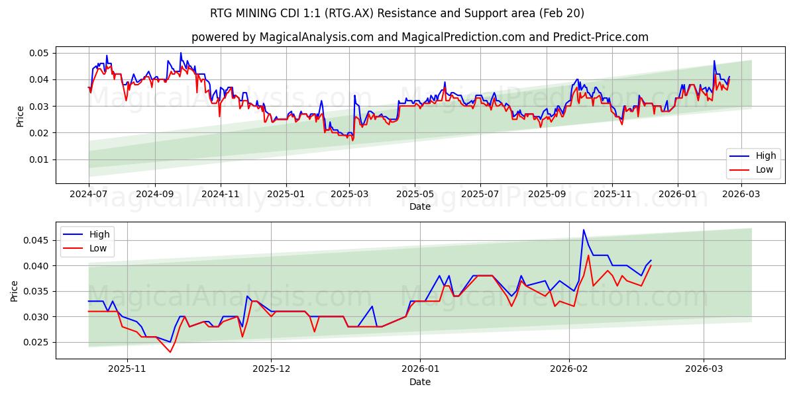Click the '0.045' price label on the bottom chart
Viewport: 795px width, 397px height.
tap(38, 240)
